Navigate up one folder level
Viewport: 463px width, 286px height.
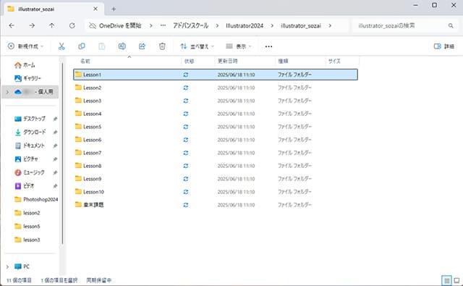51,26
